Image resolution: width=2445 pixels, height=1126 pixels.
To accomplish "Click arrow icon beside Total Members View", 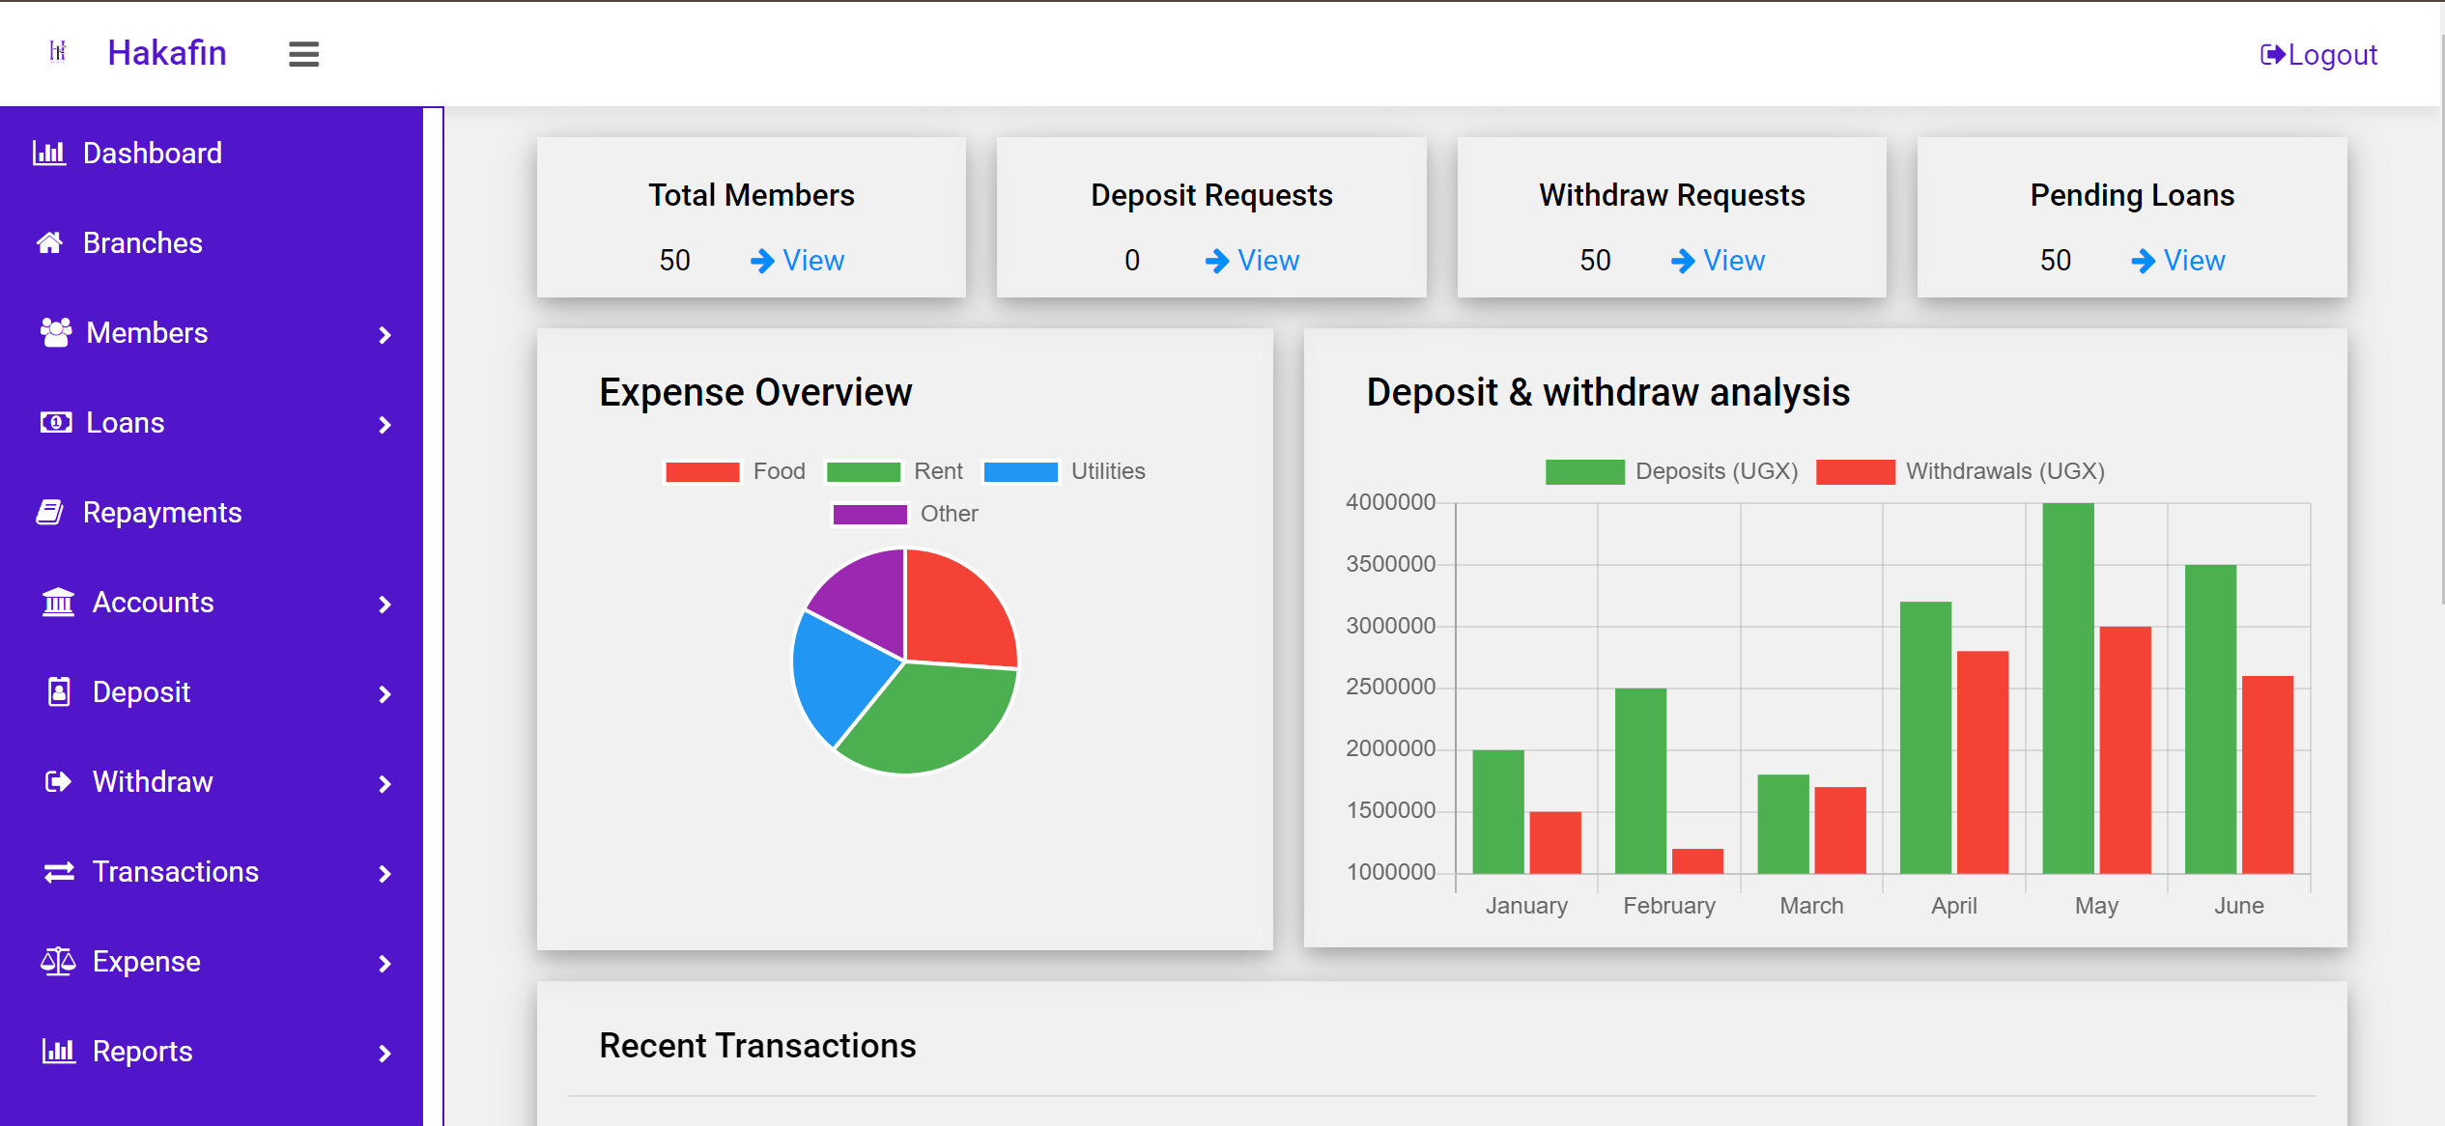I will (762, 261).
